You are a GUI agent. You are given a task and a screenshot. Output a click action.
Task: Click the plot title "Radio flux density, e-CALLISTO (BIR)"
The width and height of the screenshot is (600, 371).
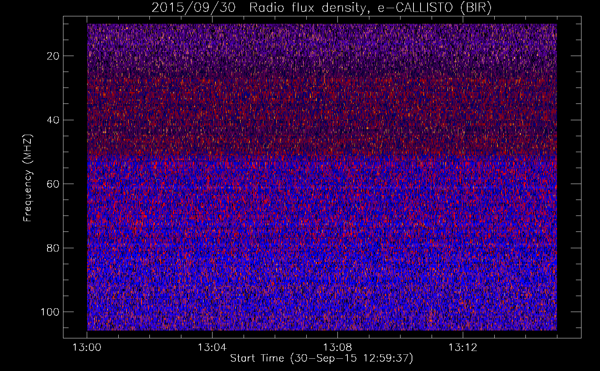pyautogui.click(x=370, y=8)
